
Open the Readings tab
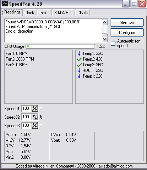point(12,12)
